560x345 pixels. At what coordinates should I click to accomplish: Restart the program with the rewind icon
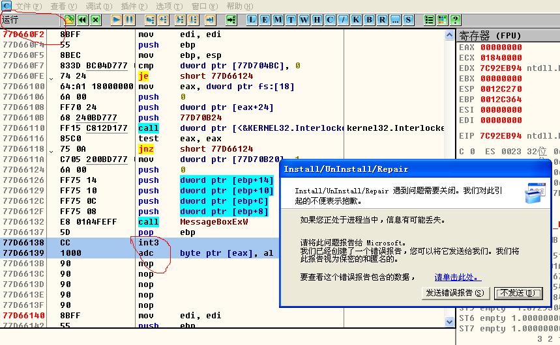[83, 20]
